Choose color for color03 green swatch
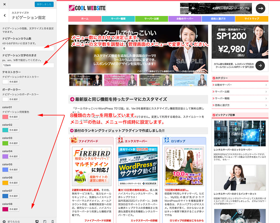Viewport: 280px width, 223px height. point(11,143)
